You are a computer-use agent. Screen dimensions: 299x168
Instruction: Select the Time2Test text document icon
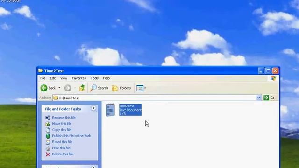click(x=110, y=110)
